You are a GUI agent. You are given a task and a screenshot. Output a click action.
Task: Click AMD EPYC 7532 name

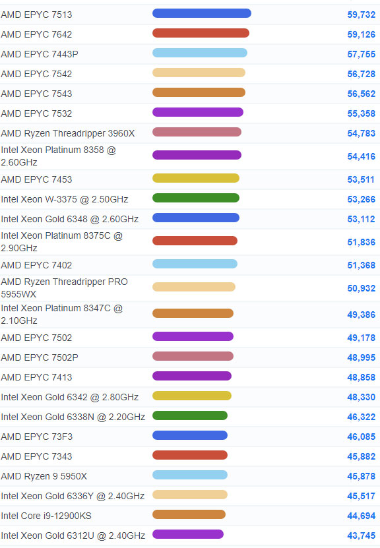pos(36,113)
